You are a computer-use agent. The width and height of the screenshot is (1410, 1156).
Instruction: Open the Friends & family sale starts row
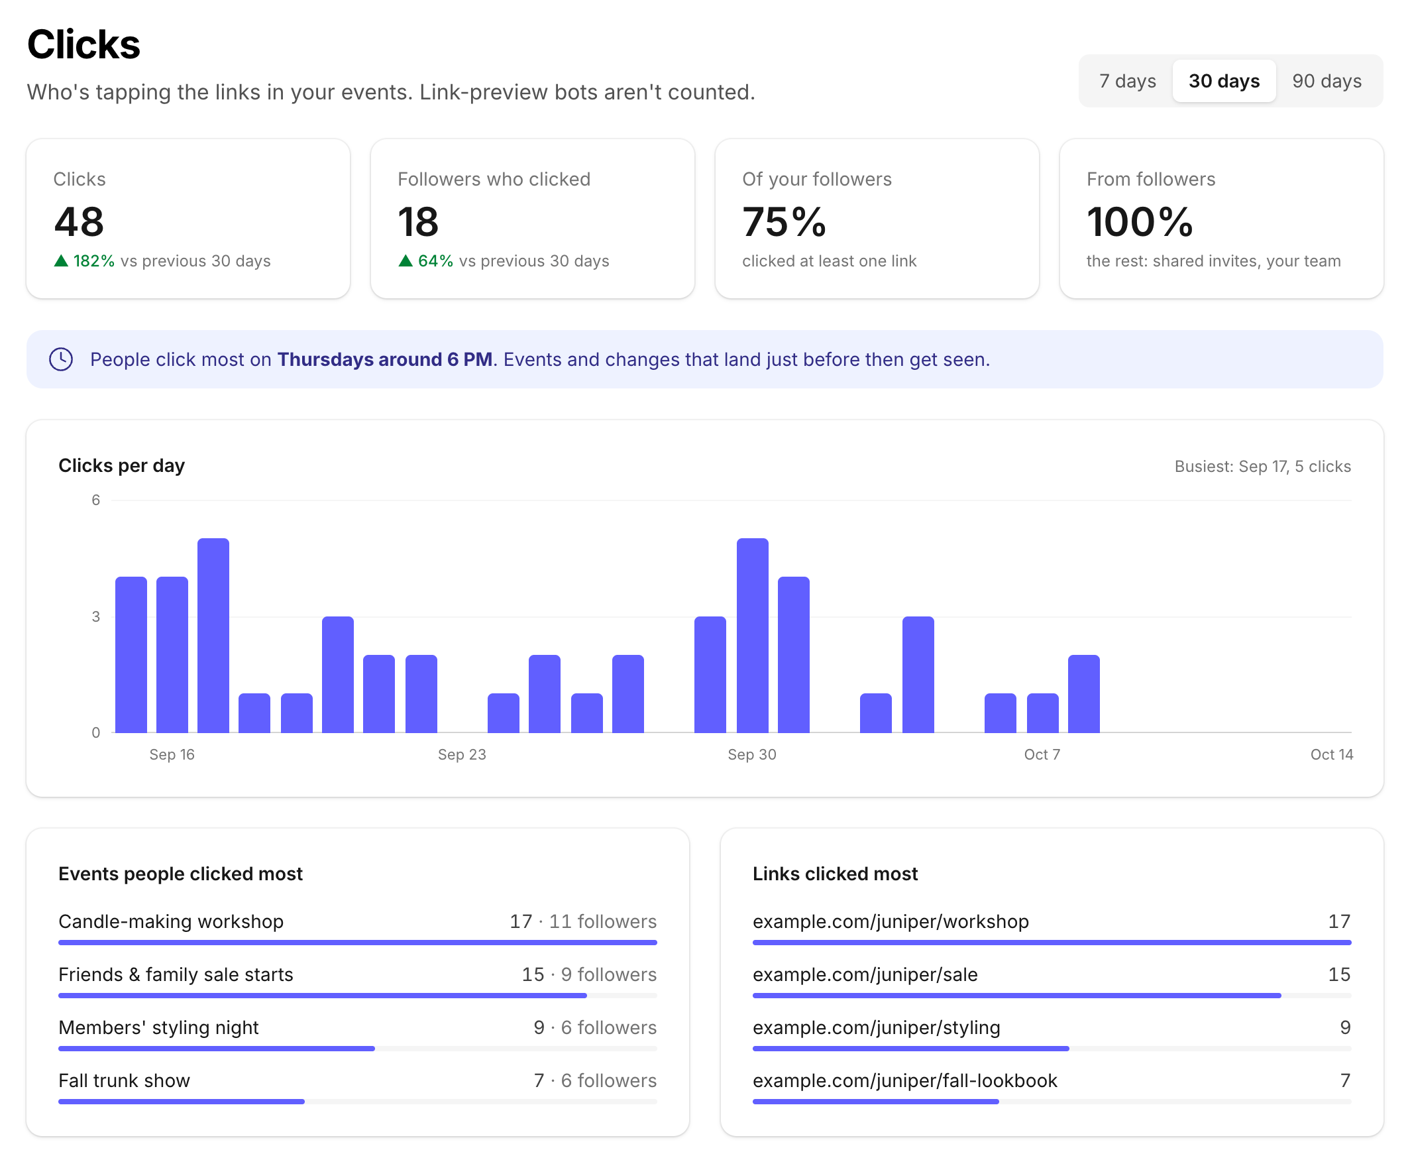coord(358,982)
